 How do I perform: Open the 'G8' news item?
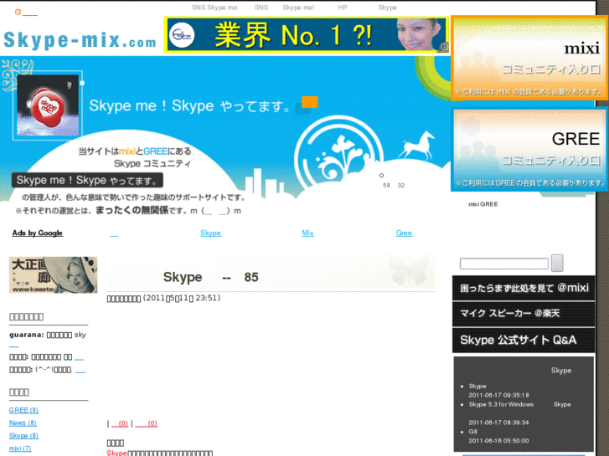click(x=472, y=432)
